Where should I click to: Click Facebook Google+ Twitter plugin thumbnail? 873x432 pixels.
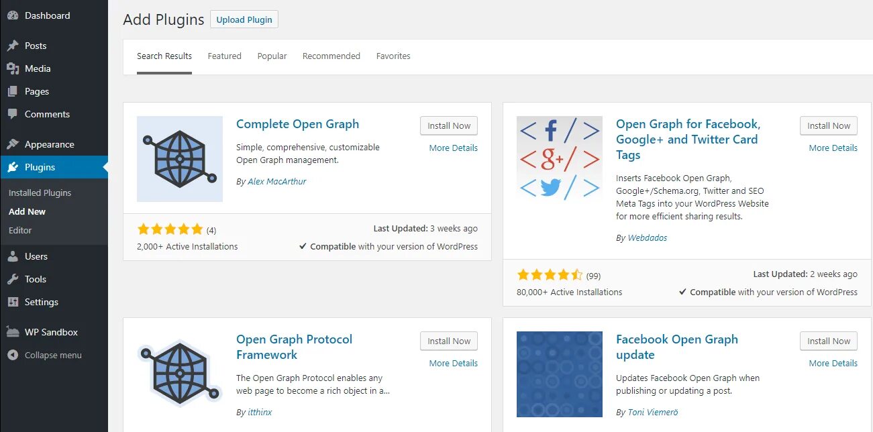point(560,159)
